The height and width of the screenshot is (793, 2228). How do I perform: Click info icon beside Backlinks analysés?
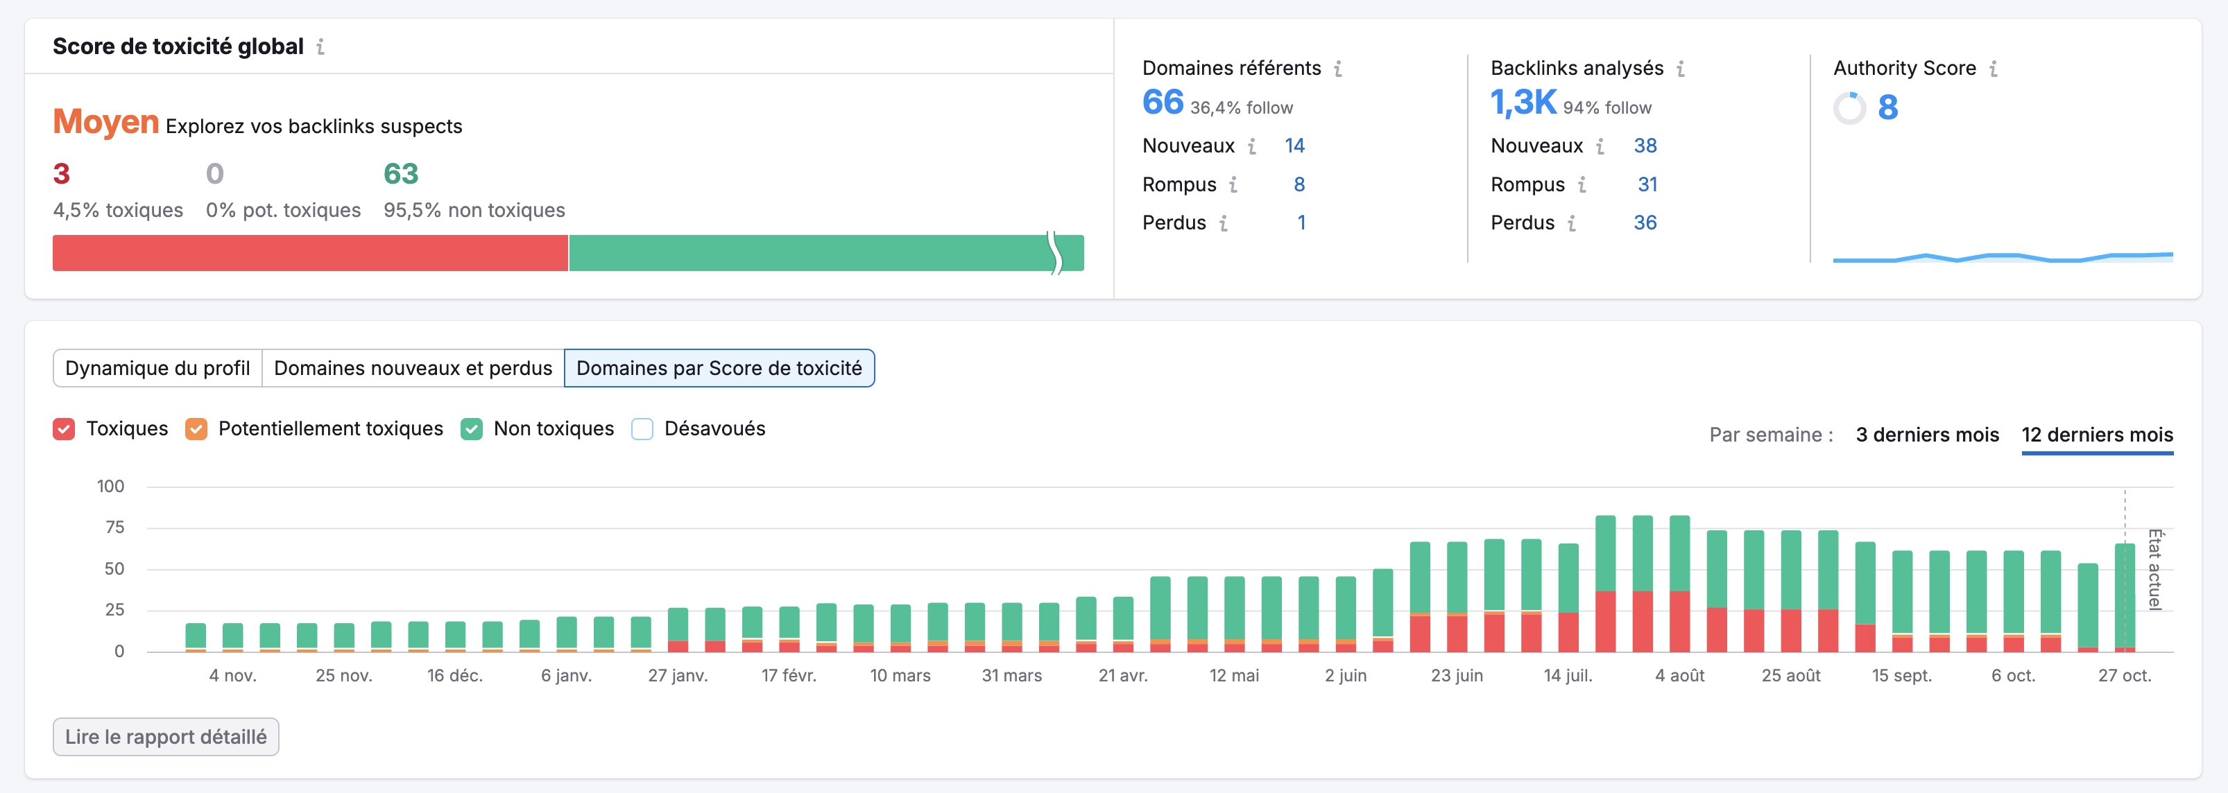pyautogui.click(x=1679, y=69)
